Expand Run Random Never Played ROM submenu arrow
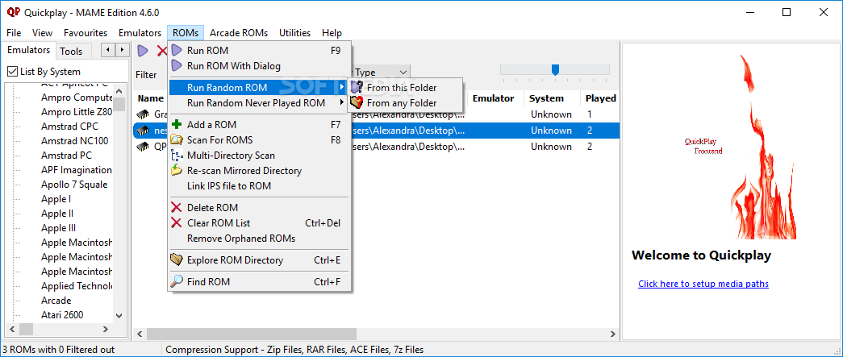This screenshot has height=357, width=843. pyautogui.click(x=342, y=102)
